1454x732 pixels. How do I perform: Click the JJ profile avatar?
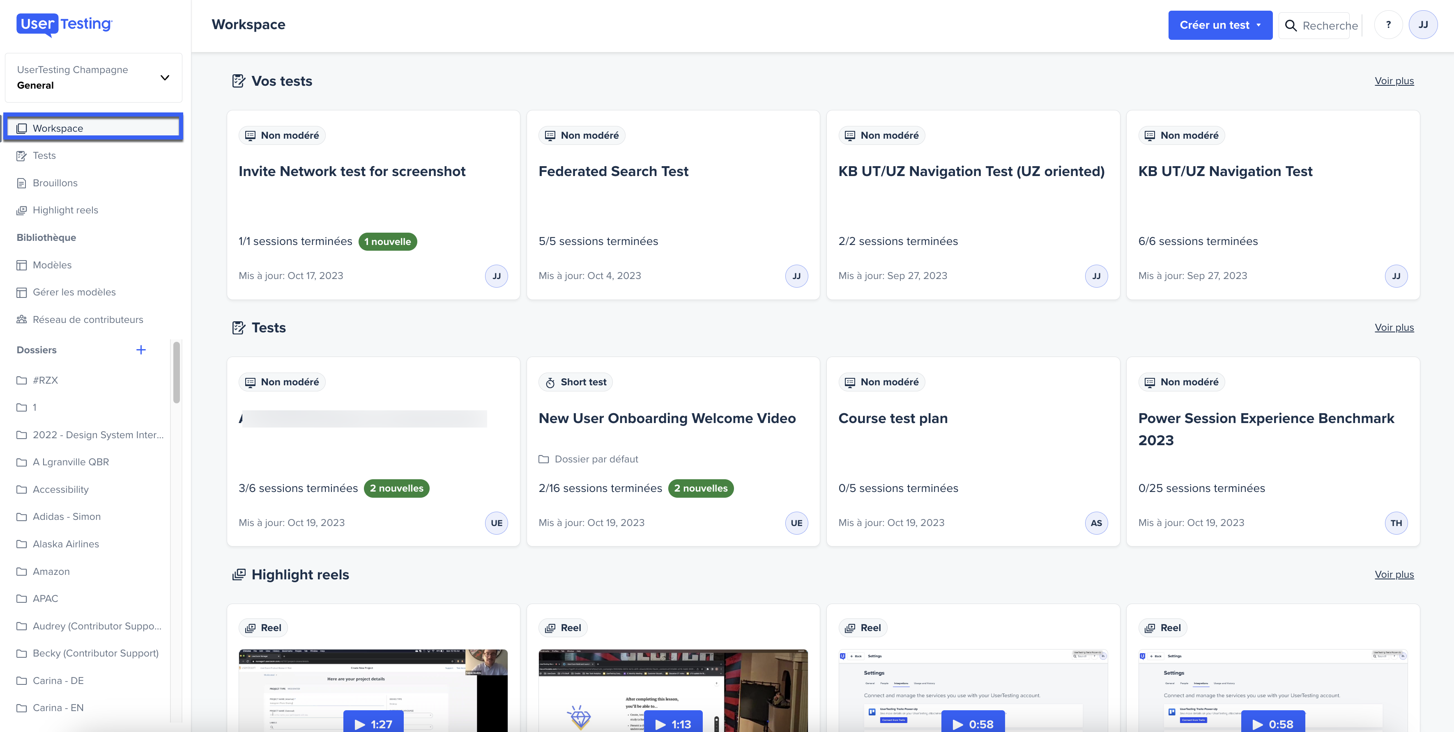pos(1424,24)
